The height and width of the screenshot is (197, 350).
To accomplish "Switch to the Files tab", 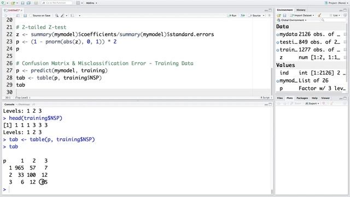I will click(279, 98).
